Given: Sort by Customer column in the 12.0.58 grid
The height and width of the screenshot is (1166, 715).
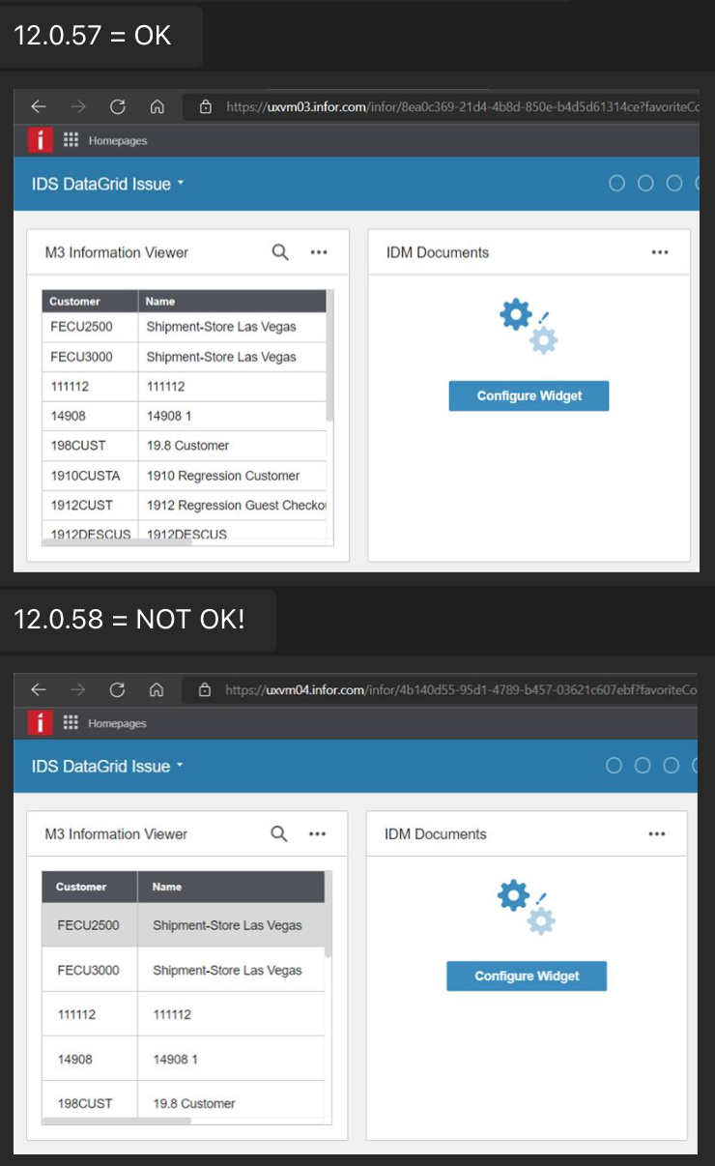Looking at the screenshot, I should coord(90,887).
